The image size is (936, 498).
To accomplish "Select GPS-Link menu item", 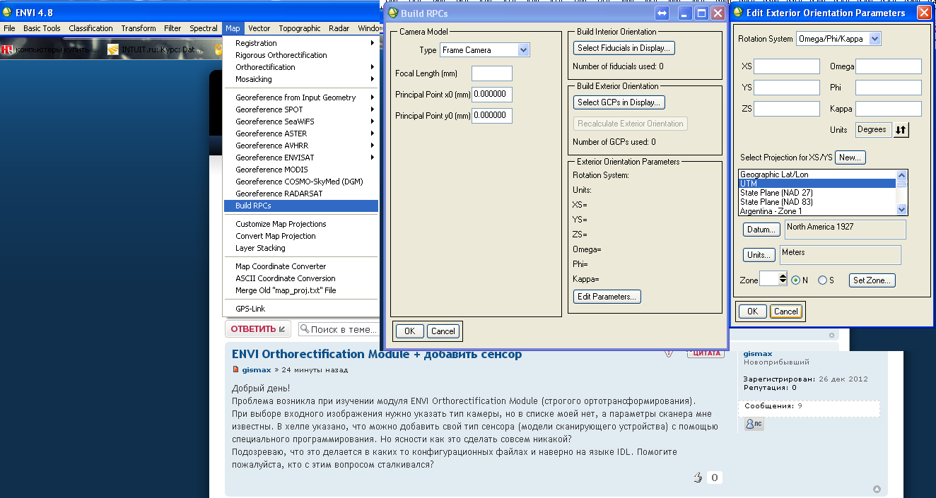I will tap(301, 309).
